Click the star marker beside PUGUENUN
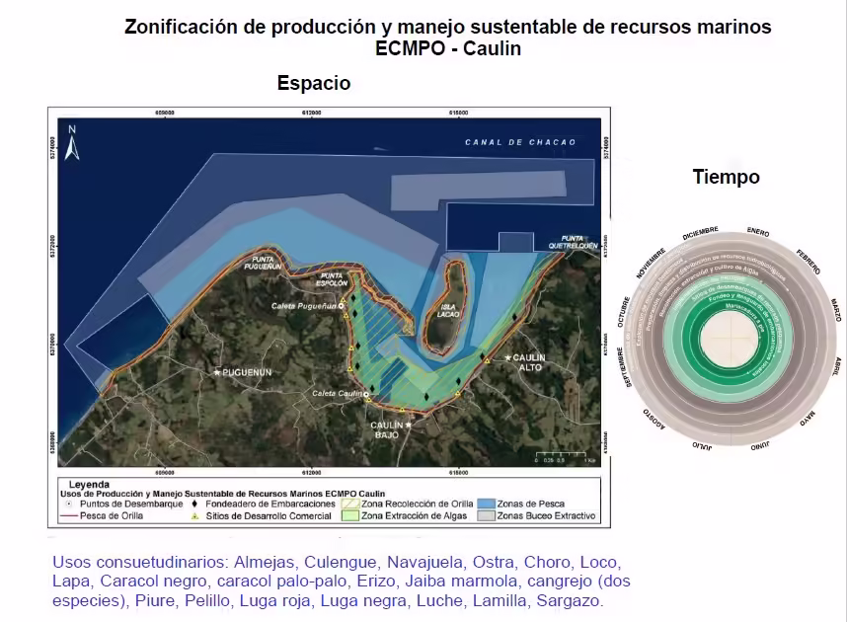 point(217,372)
